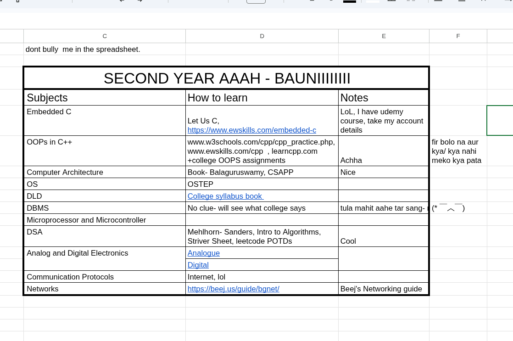Select the 'DLD' subject cell
This screenshot has height=341, width=513.
pyautogui.click(x=105, y=196)
